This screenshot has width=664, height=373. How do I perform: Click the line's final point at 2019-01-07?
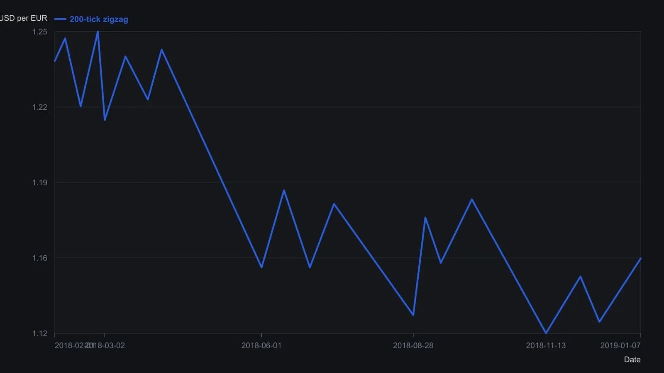tap(640, 259)
